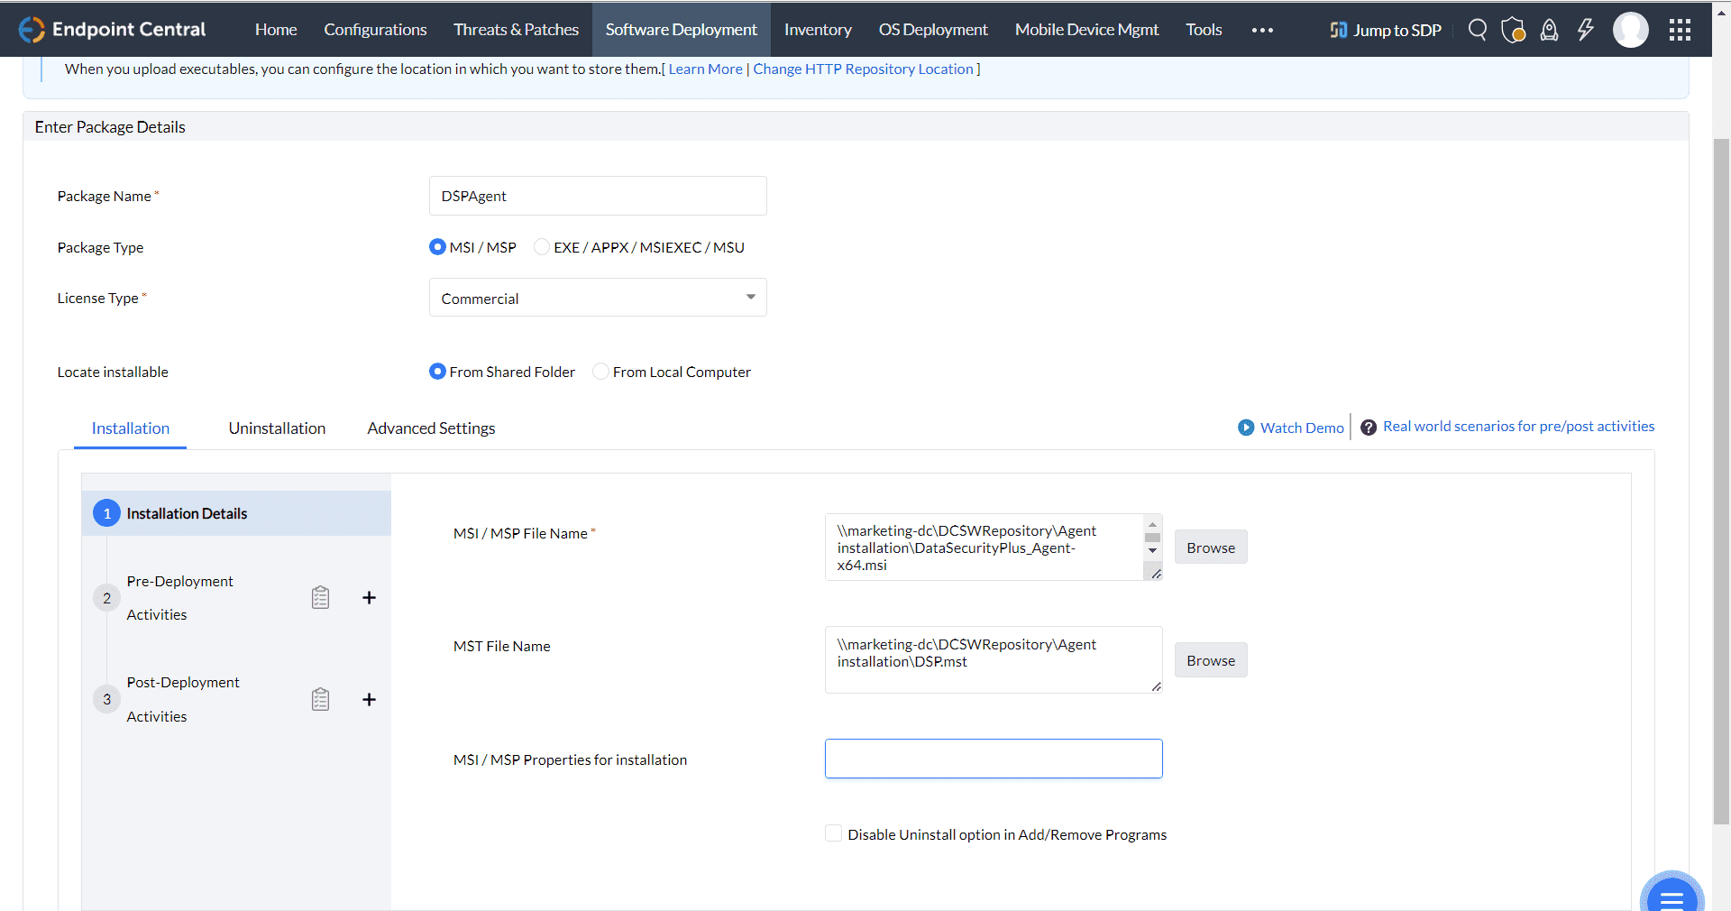
Task: Open the Mobile Device Mgmt menu
Action: 1086,30
